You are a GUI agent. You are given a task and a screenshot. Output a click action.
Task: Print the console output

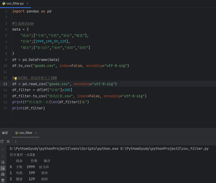tap(3, 174)
